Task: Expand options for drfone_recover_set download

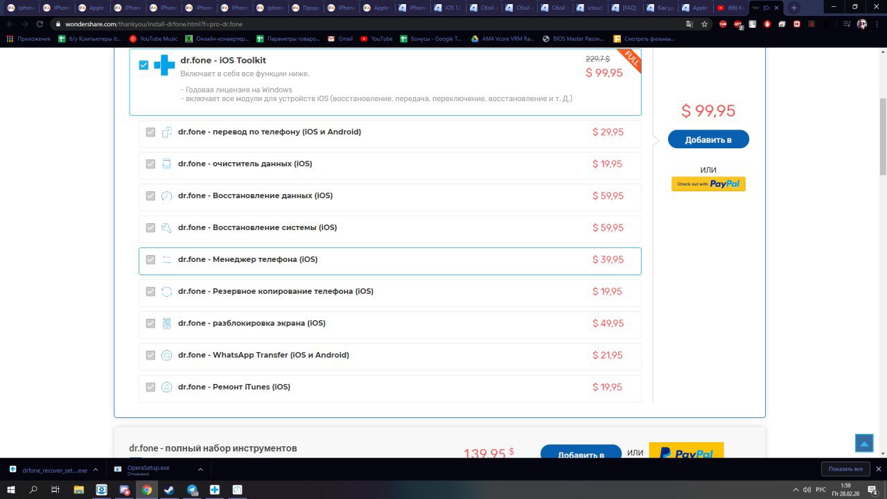Action: click(x=96, y=469)
